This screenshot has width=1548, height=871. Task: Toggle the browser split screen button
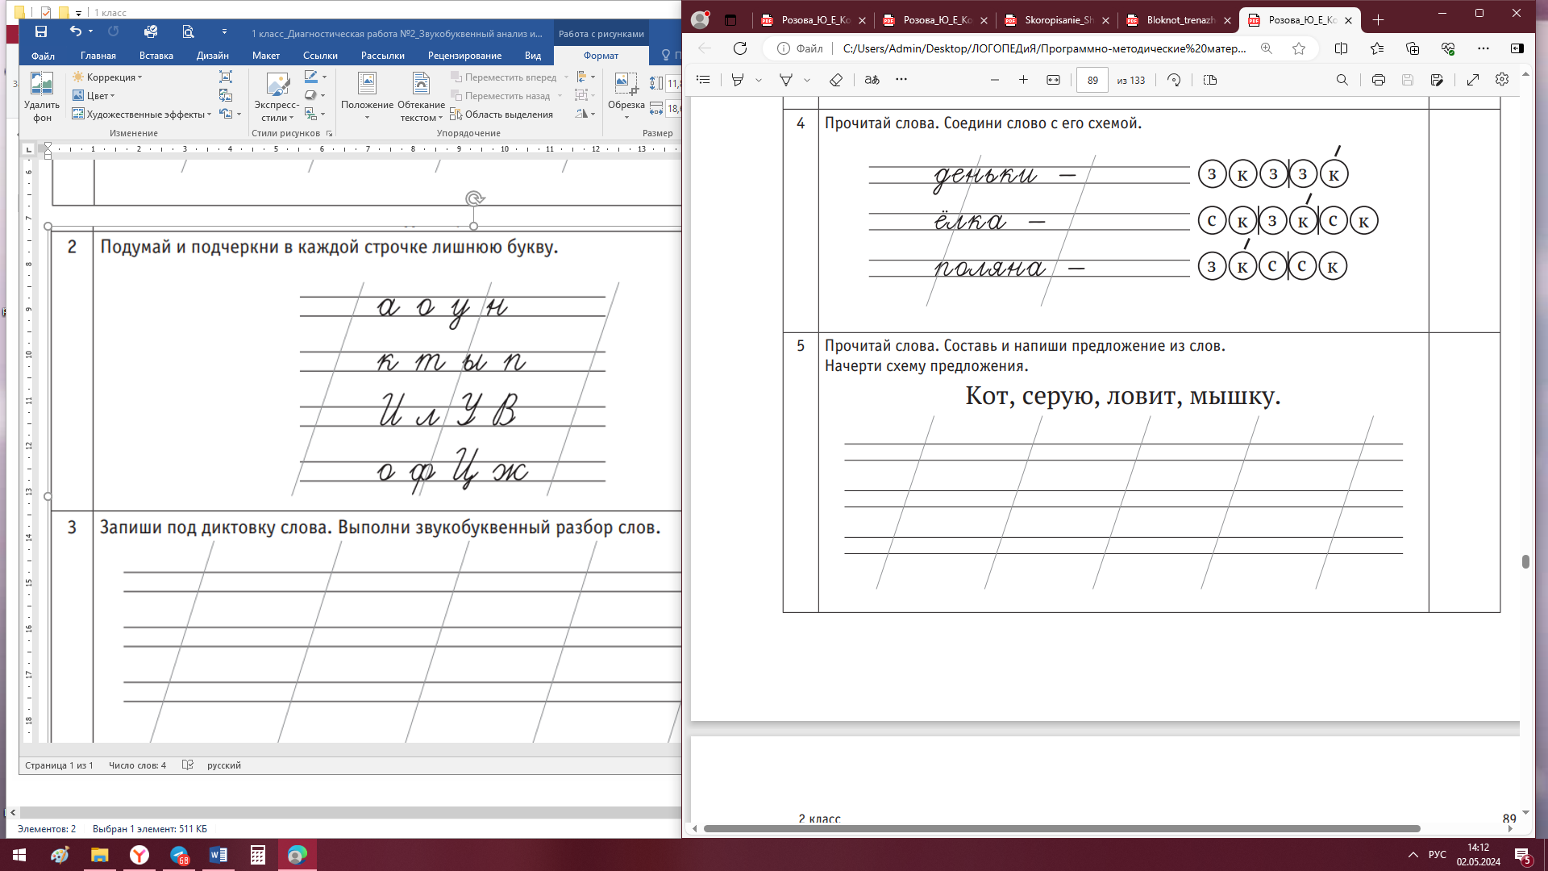point(1341,48)
